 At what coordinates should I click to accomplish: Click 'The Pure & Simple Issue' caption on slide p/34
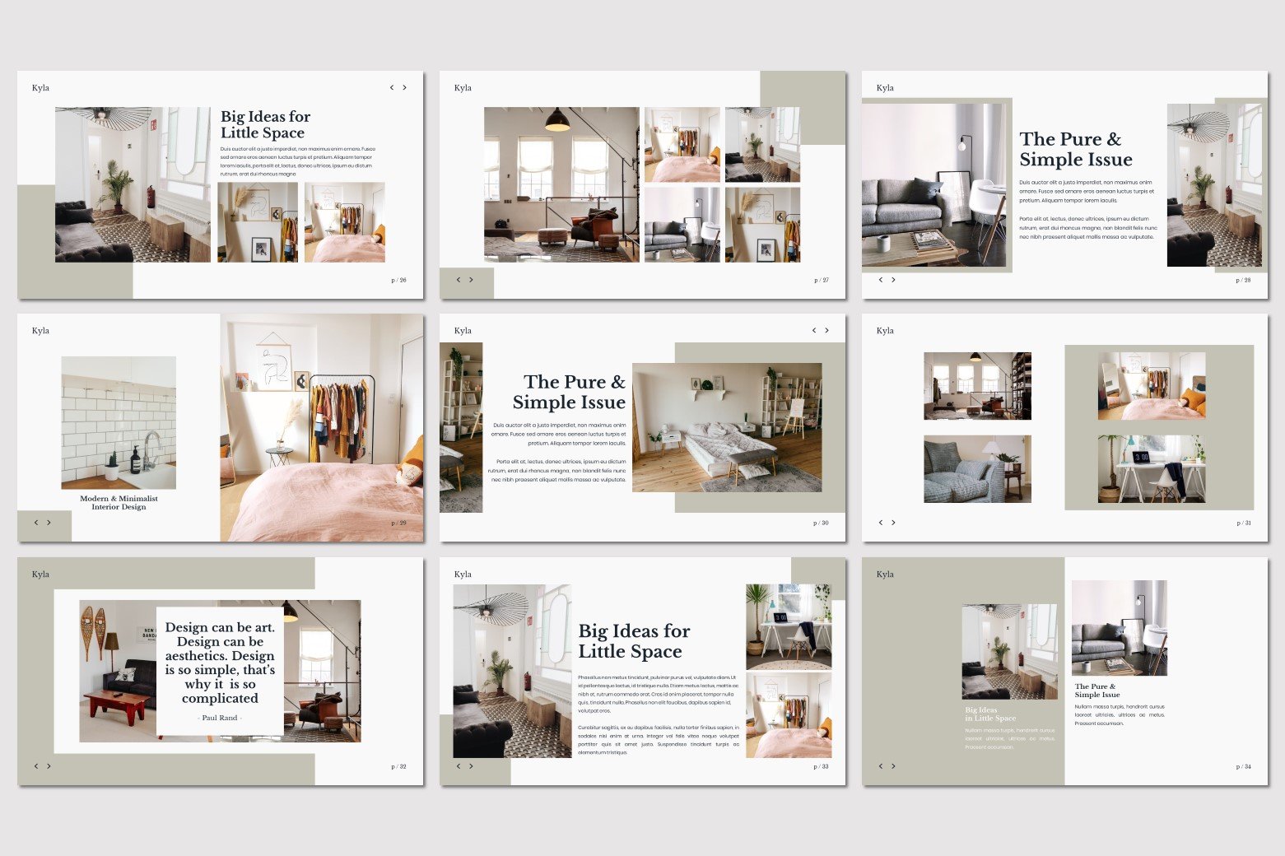click(1097, 691)
